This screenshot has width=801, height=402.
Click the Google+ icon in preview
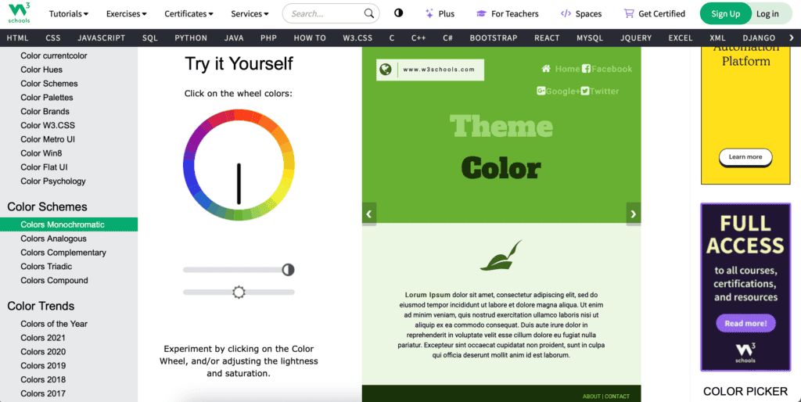(541, 91)
